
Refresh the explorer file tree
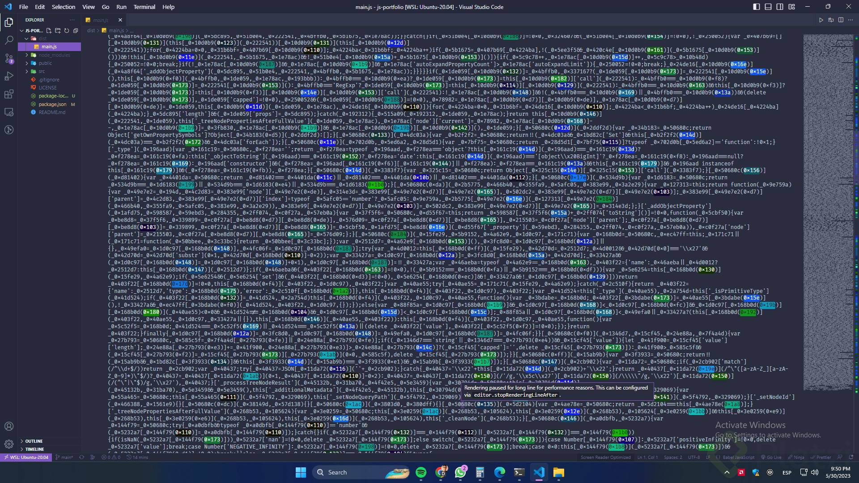click(x=67, y=31)
